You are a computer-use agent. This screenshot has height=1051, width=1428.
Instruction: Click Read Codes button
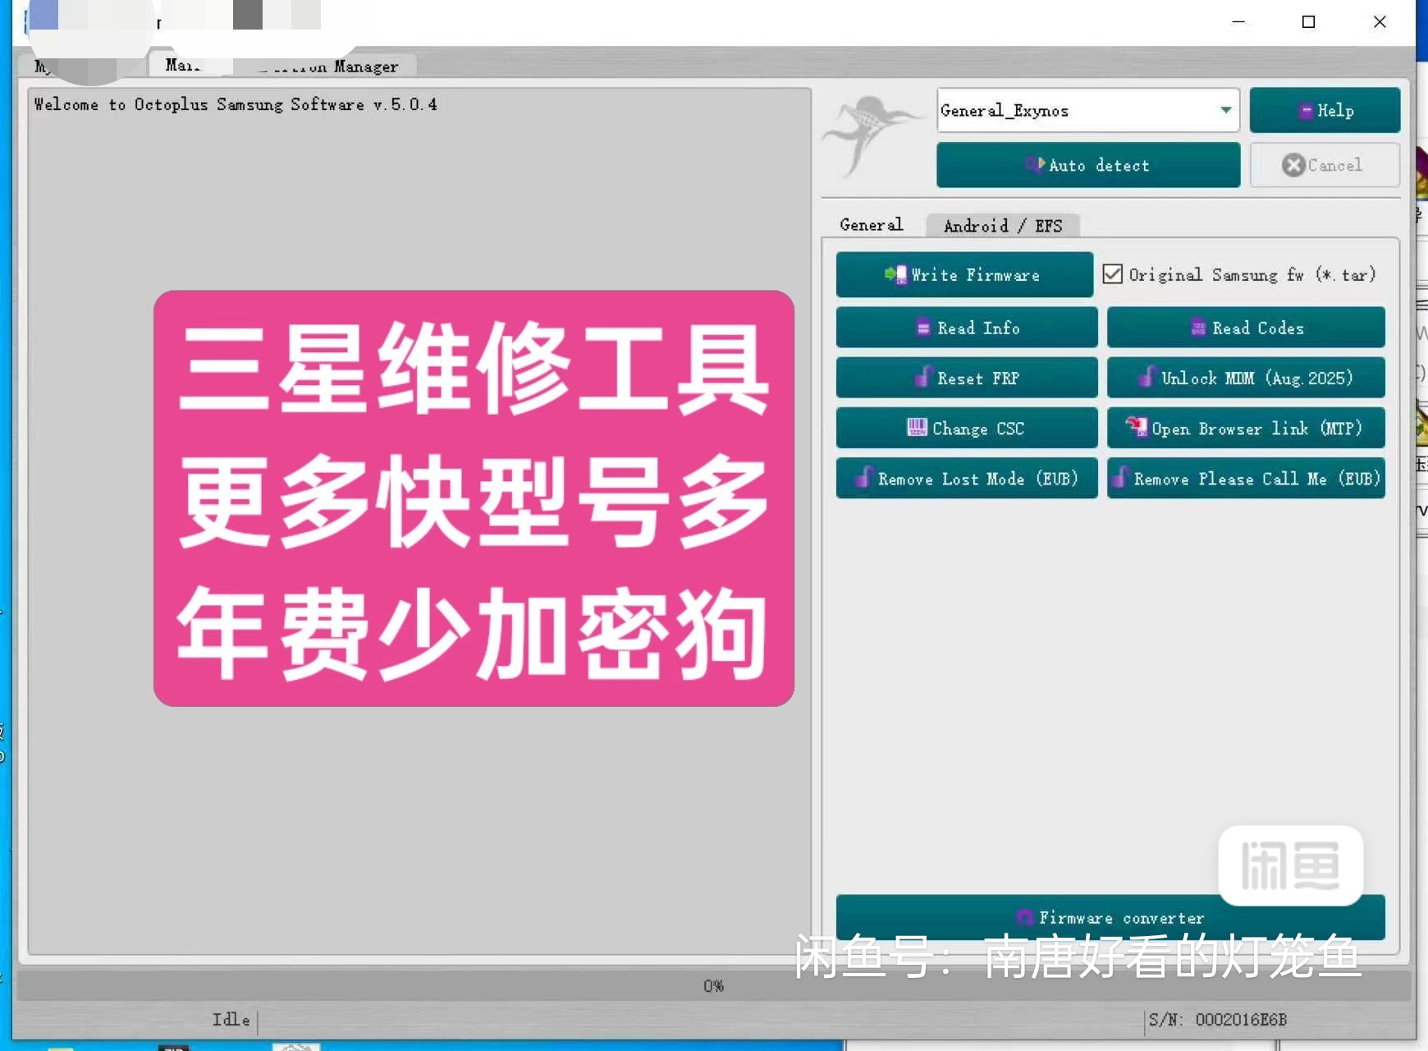click(x=1246, y=328)
